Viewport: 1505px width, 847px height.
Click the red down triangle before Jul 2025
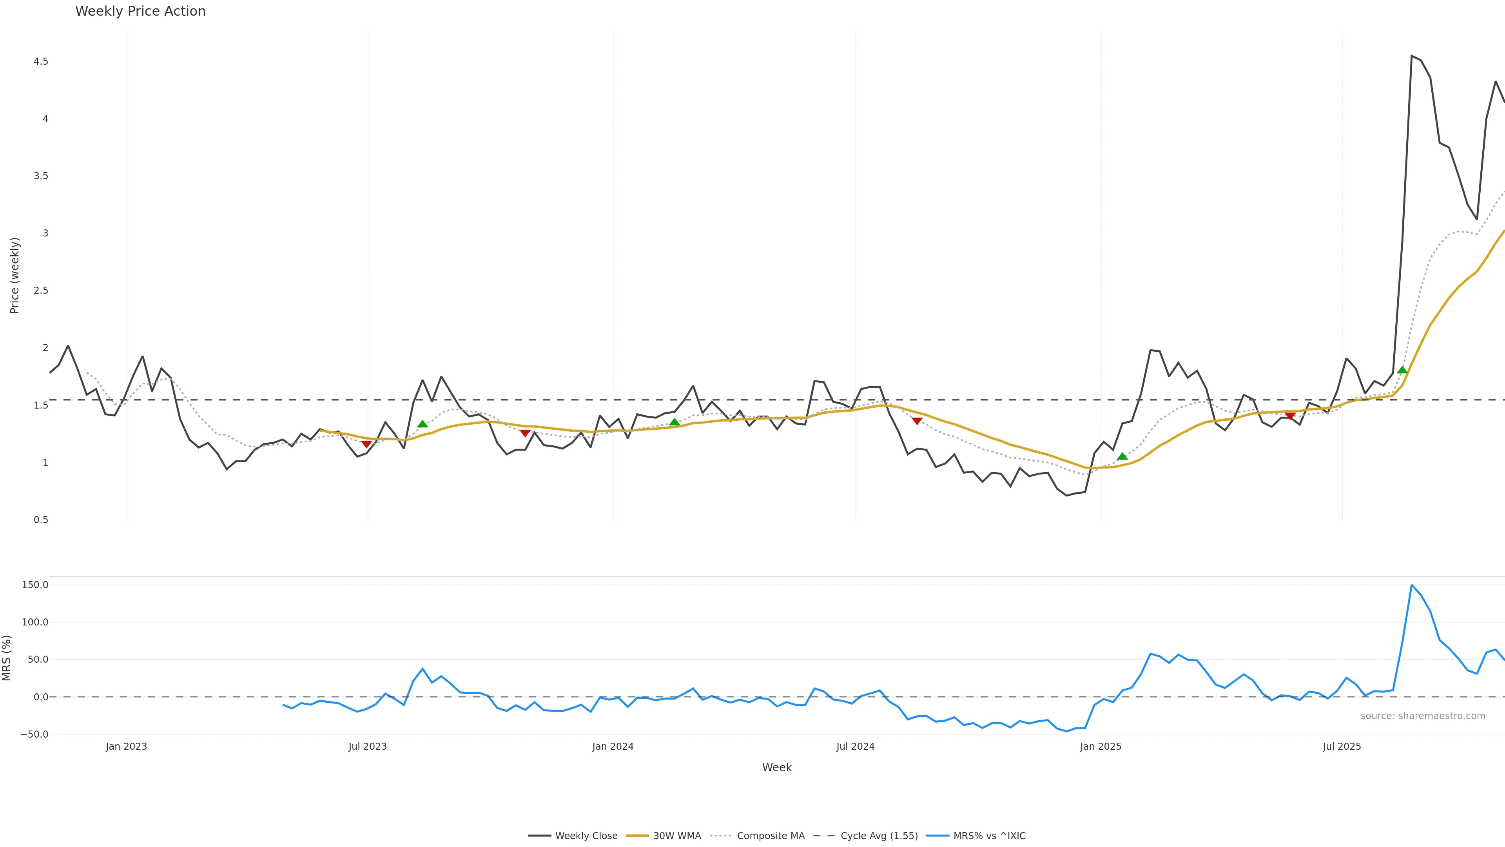point(1290,416)
